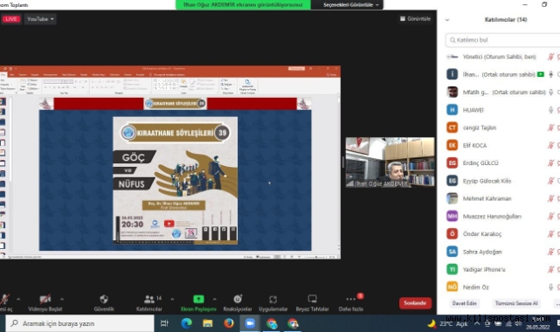Click Nedim Öz's NÖ avatar
Image resolution: width=560 pixels, height=332 pixels.
453,287
